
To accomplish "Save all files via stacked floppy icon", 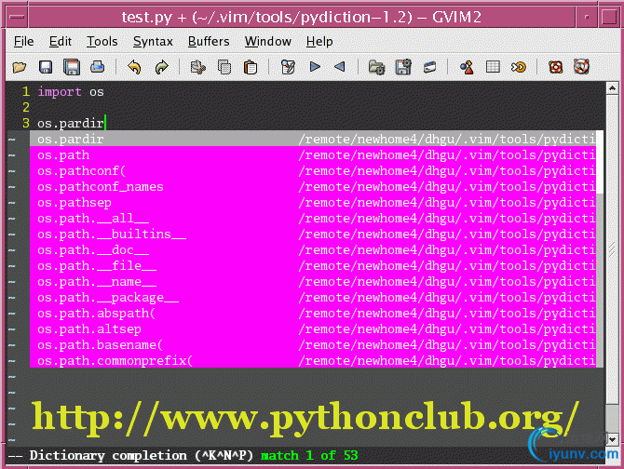I will click(x=72, y=67).
